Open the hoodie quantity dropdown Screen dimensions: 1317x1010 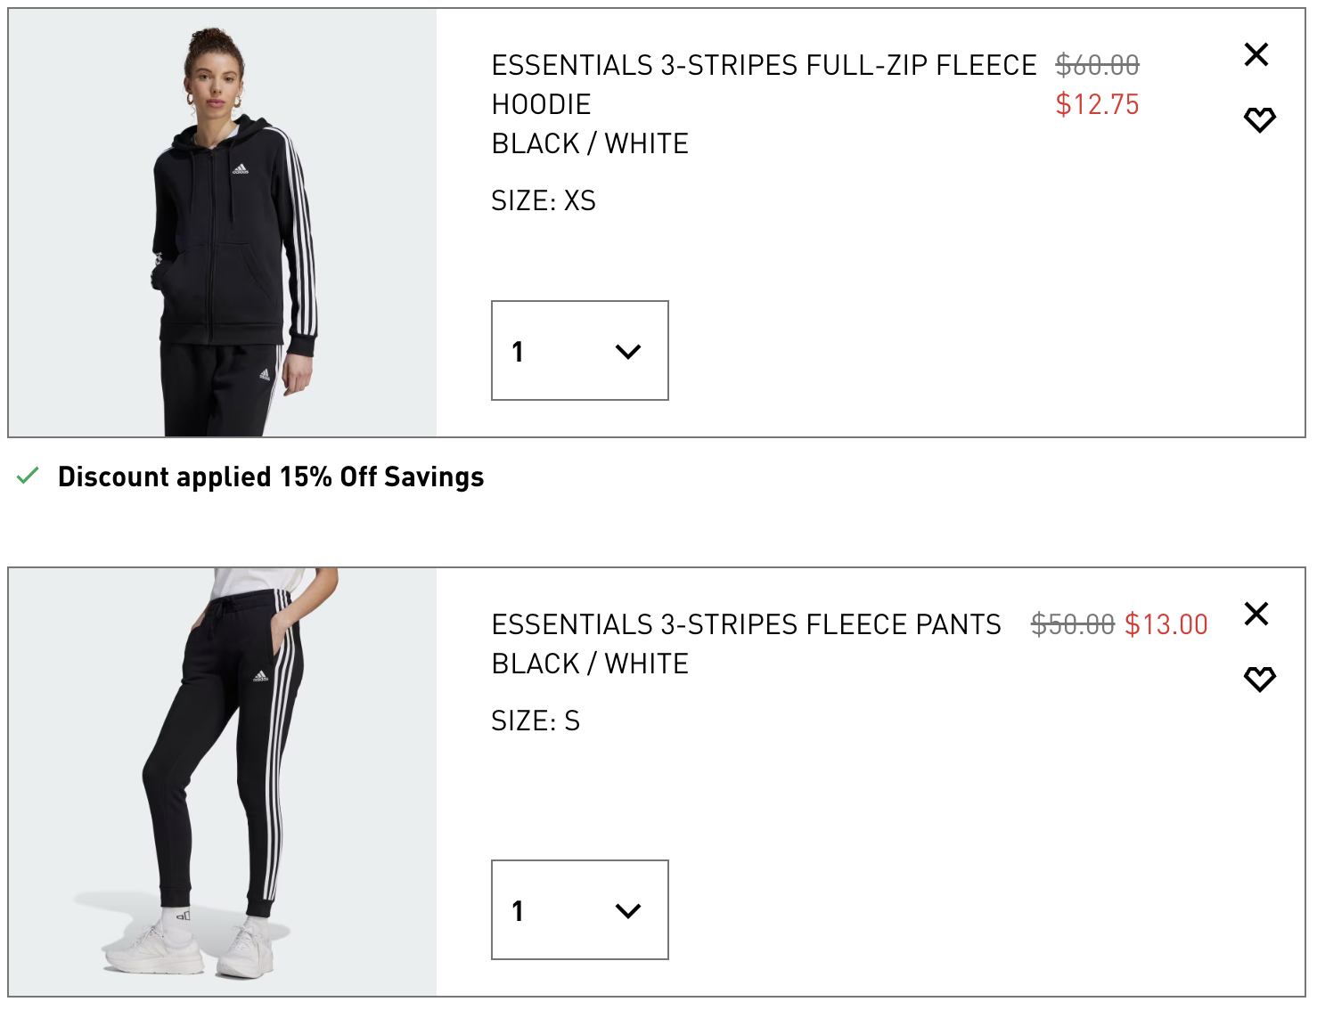pos(579,350)
